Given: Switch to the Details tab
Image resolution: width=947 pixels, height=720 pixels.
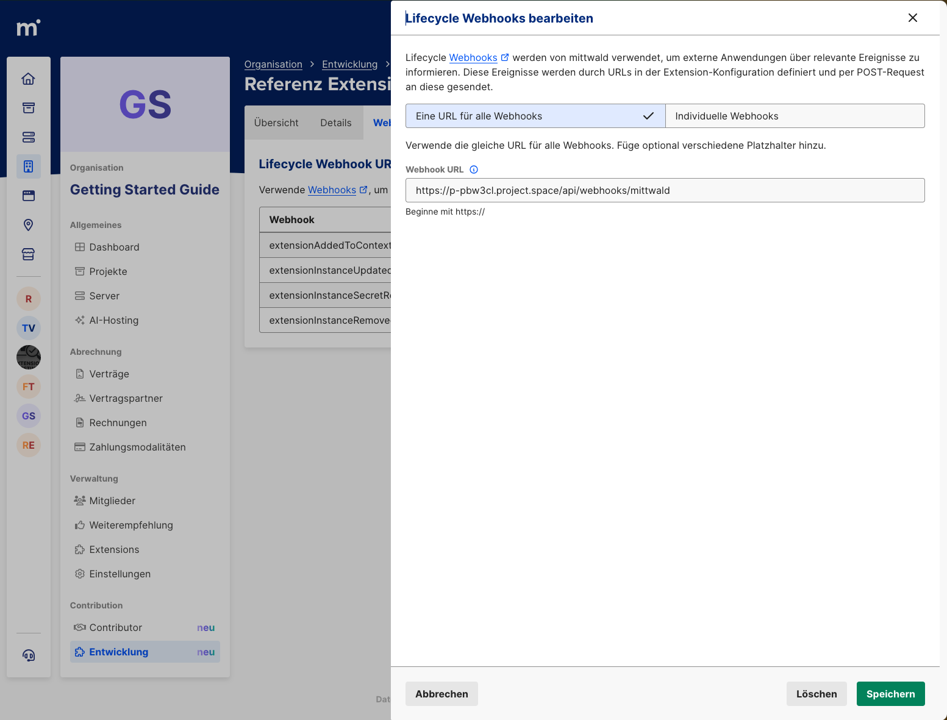Looking at the screenshot, I should click(335, 123).
